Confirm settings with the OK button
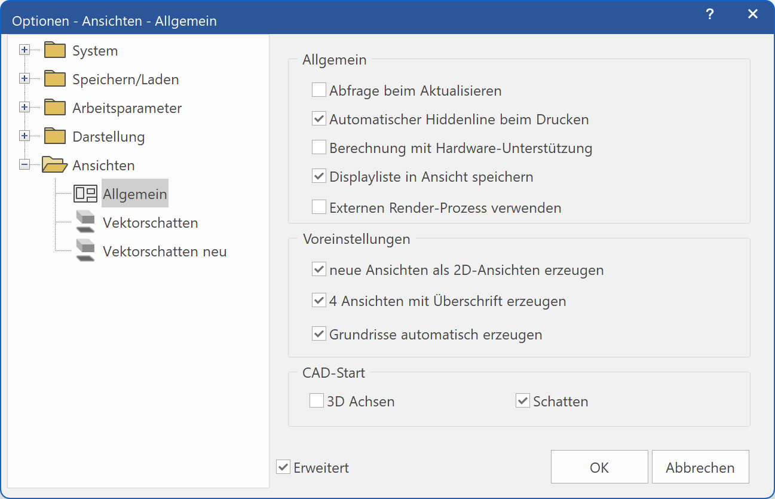Image resolution: width=775 pixels, height=499 pixels. (x=599, y=467)
